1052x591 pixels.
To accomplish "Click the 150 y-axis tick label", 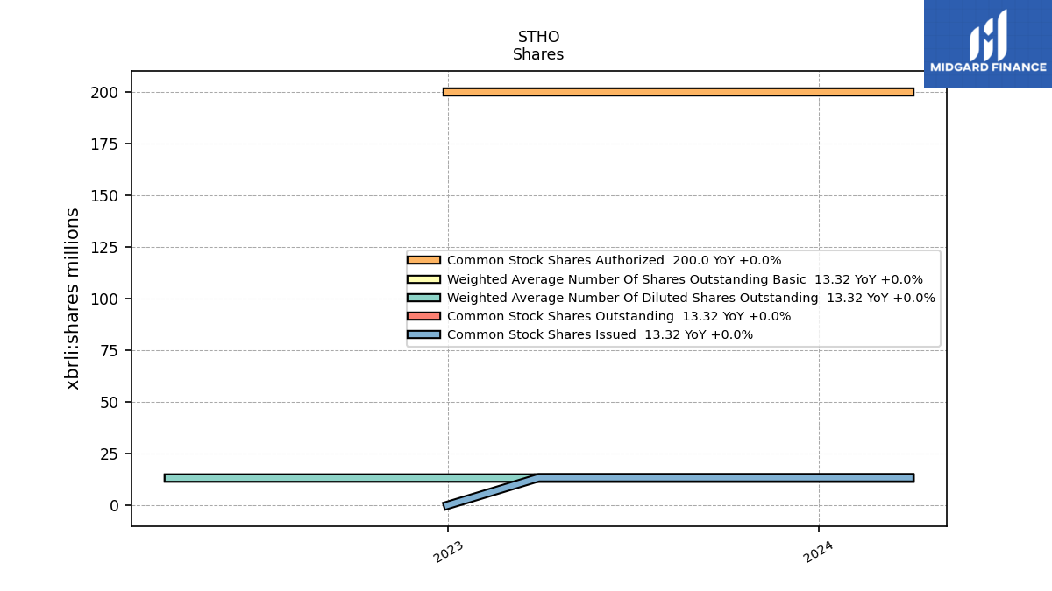I will click(104, 195).
